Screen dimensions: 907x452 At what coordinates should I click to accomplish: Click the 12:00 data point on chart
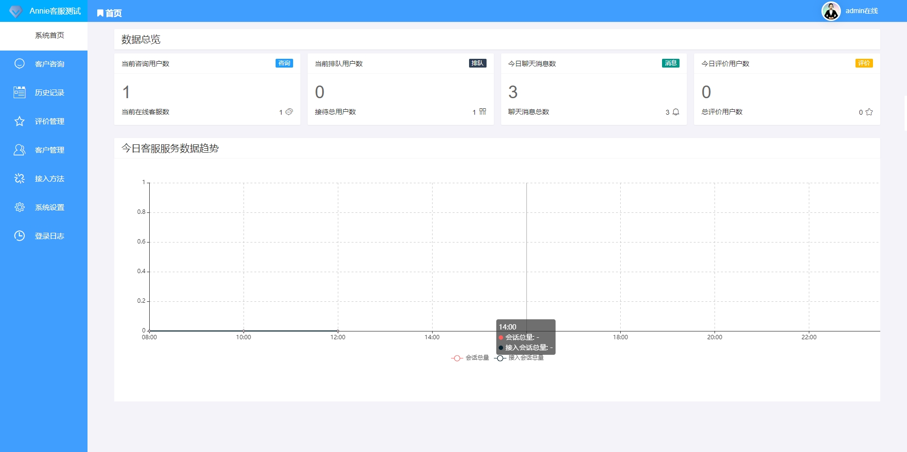click(x=338, y=331)
